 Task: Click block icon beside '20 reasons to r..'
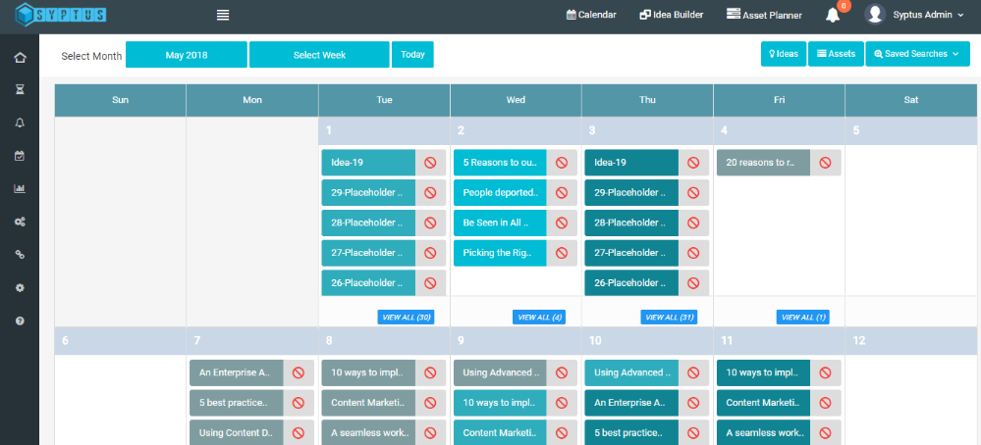[825, 163]
